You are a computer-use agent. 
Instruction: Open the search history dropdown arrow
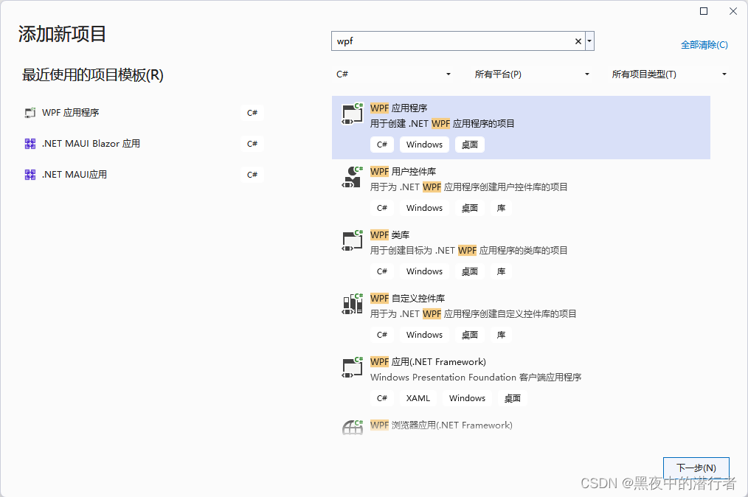[590, 41]
